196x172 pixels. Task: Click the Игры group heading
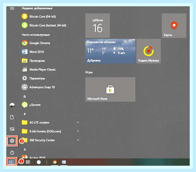click(x=89, y=72)
